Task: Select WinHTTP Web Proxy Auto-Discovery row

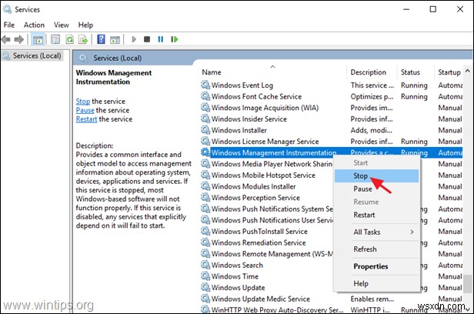Action: [x=332, y=309]
